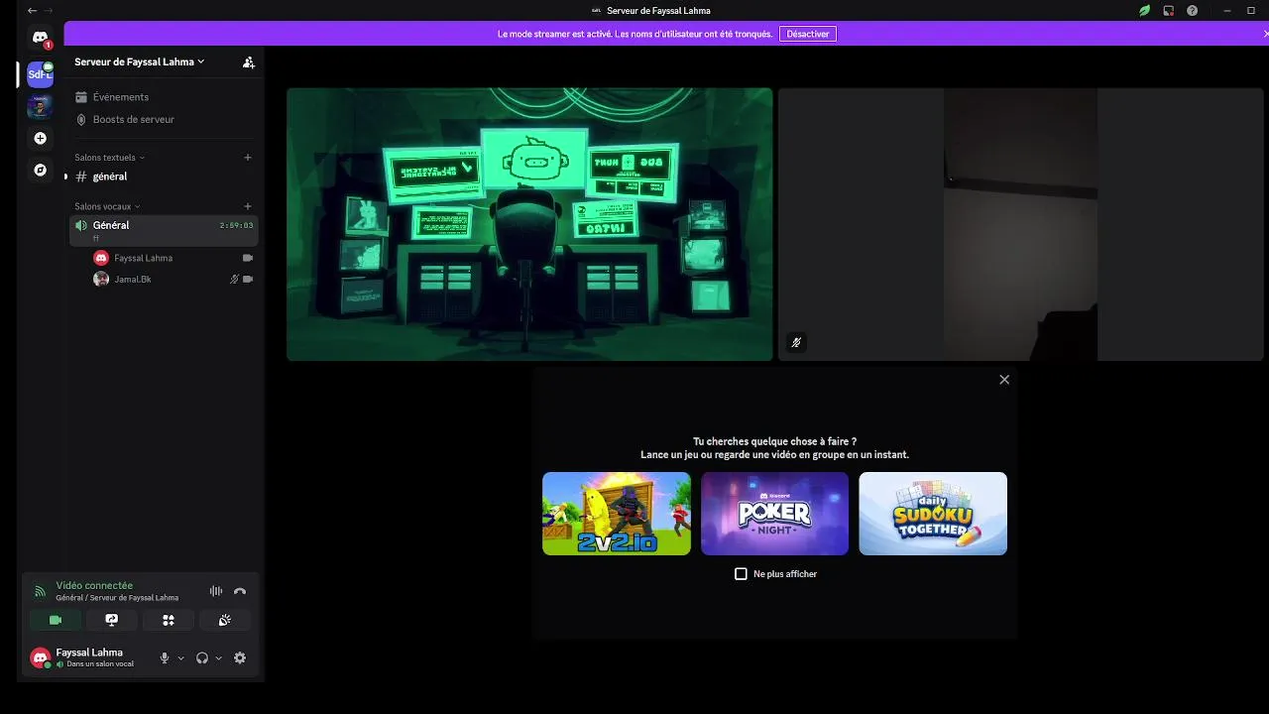Screen dimensions: 1269x714
Task: Open the Serveur de Fayssal Lahma dropdown
Action: (140, 61)
